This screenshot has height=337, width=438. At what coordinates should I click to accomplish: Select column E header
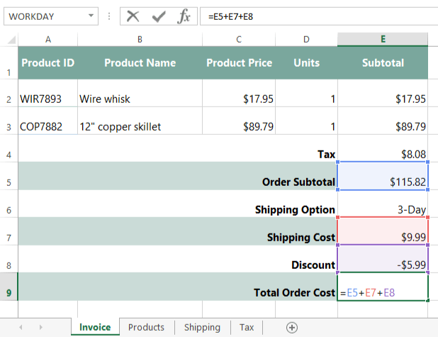383,39
